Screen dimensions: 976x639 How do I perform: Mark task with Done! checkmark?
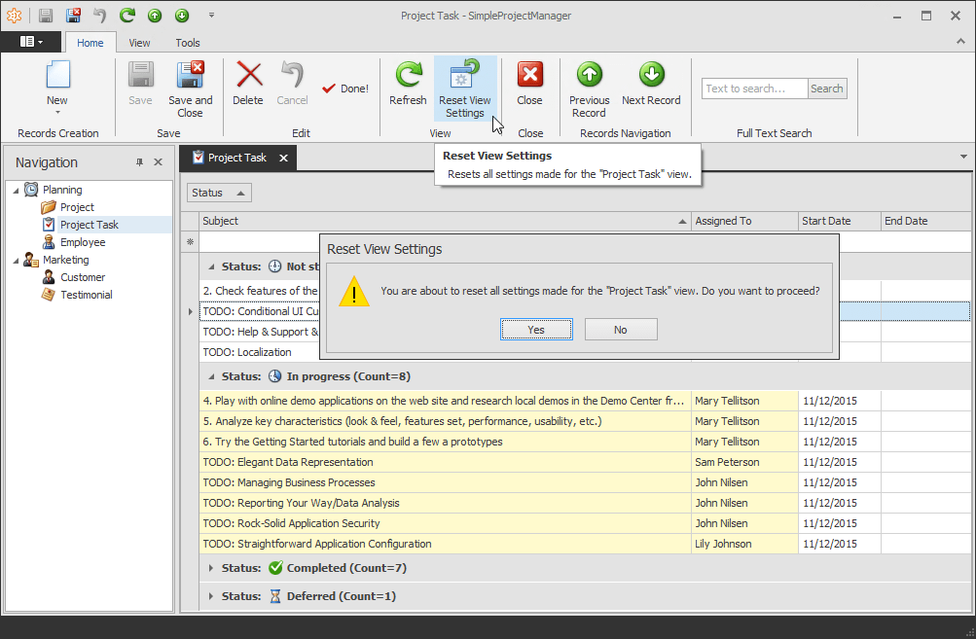(345, 89)
